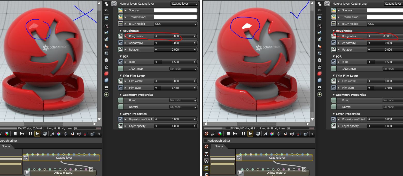Click the clock icon in right window sidebar
This screenshot has width=403, height=176.
click(x=320, y=60)
